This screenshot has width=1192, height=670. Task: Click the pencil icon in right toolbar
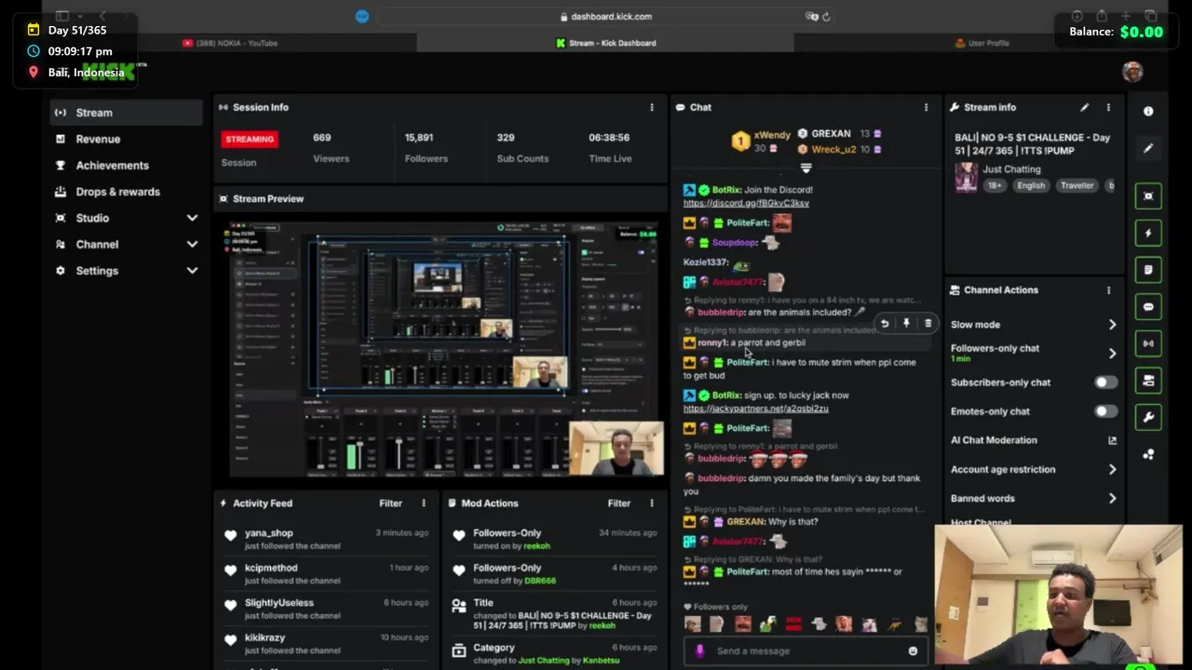pyautogui.click(x=1148, y=148)
